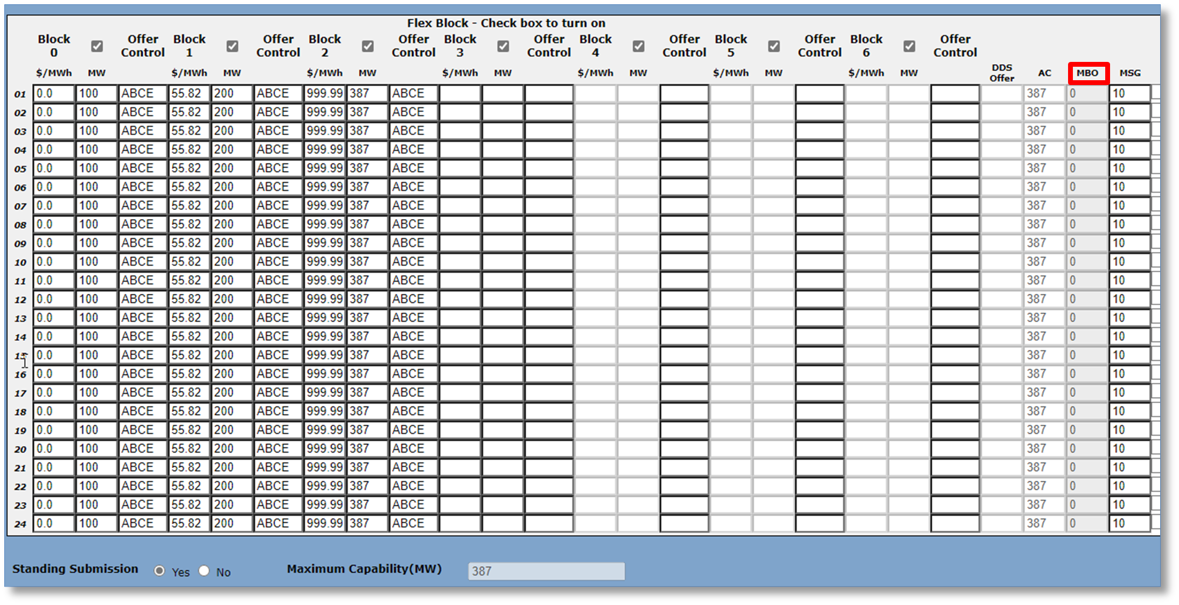Click the MSG field for hour 24
The width and height of the screenshot is (1179, 605).
1129,523
